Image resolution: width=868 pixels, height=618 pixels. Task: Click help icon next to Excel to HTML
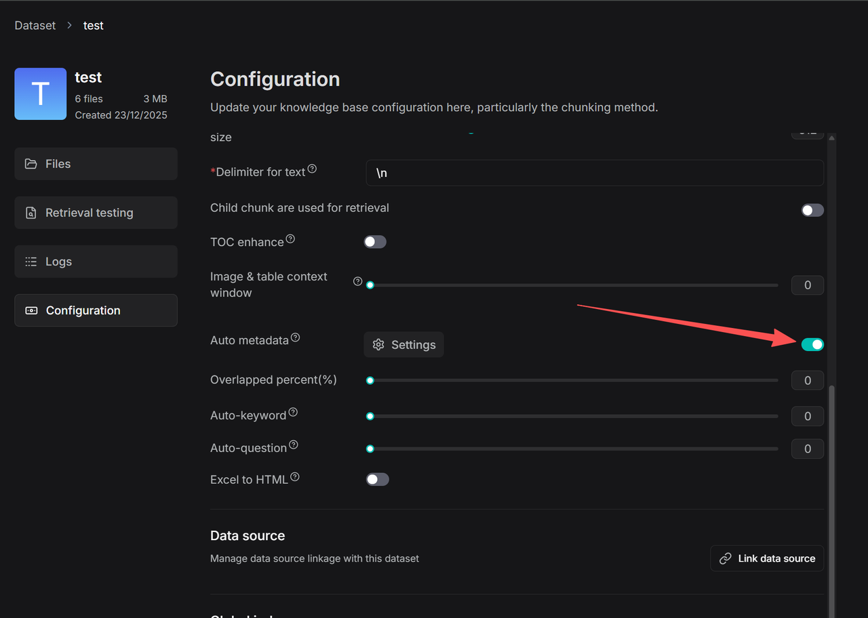[x=294, y=477]
